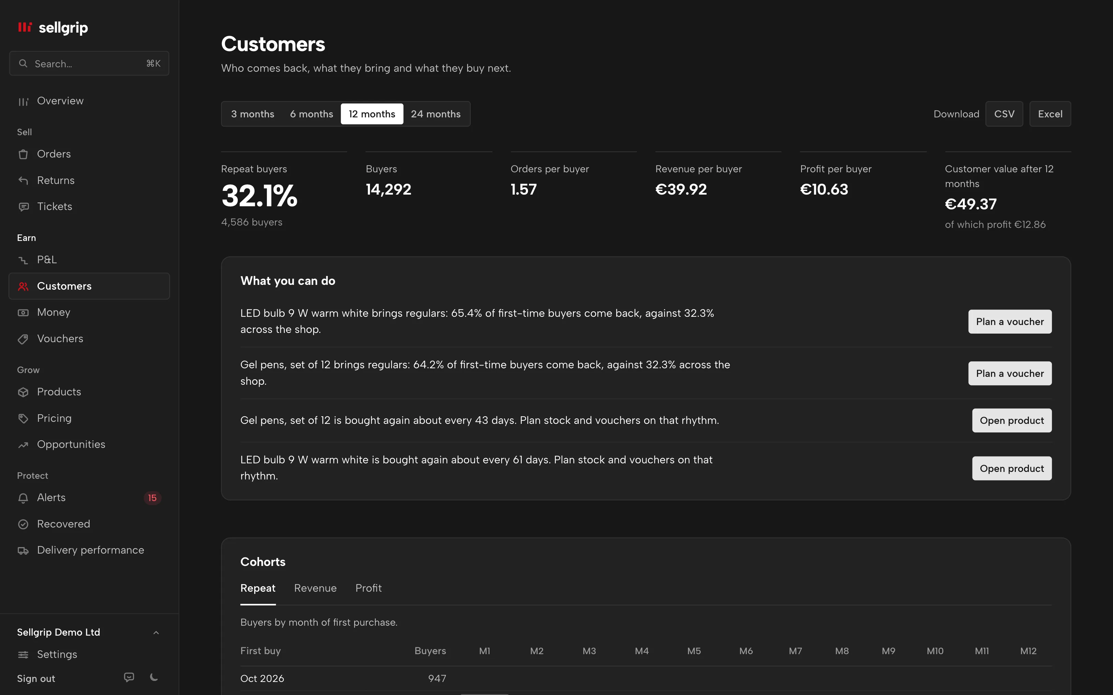Select the 24 months period

[436, 114]
